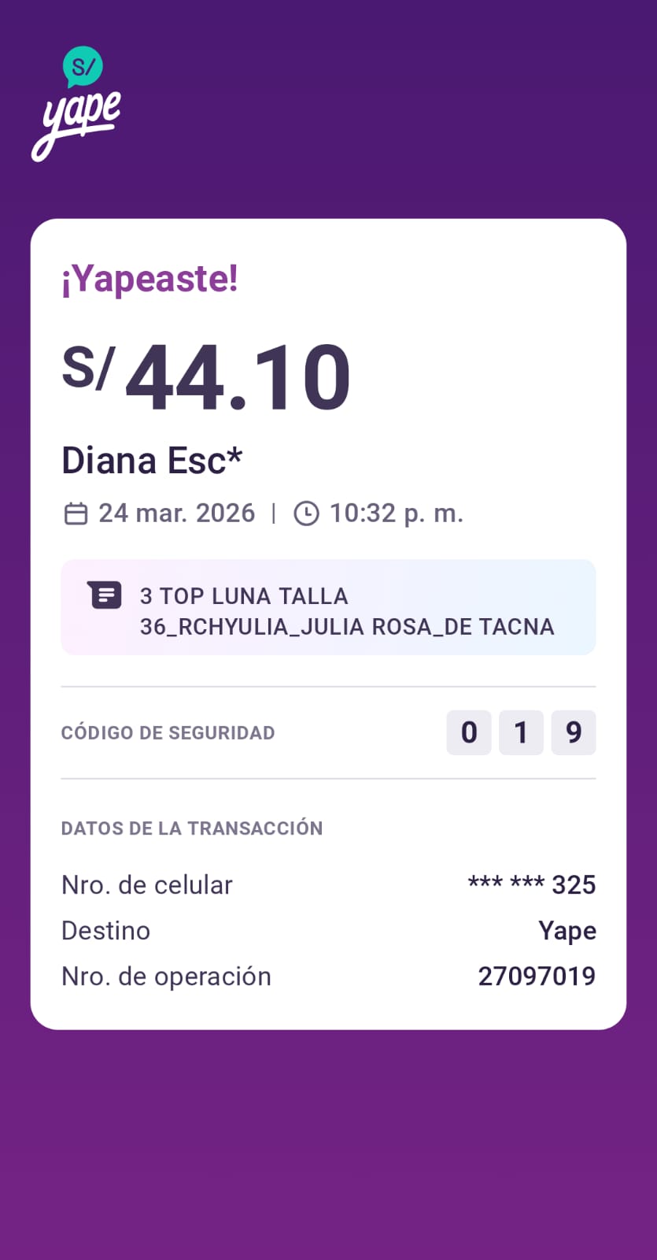Image resolution: width=657 pixels, height=1260 pixels.
Task: Select operation number 27097019
Action: point(537,976)
